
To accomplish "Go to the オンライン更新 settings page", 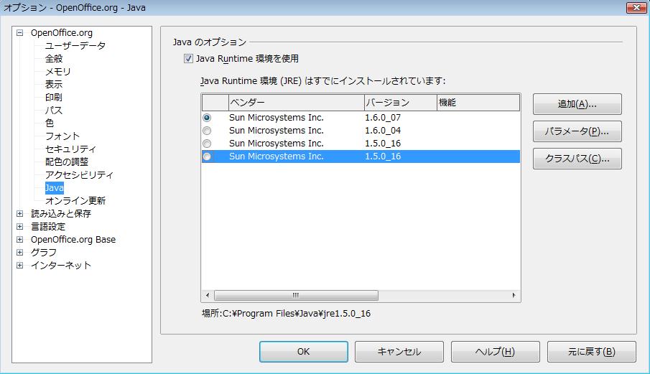I will click(75, 201).
